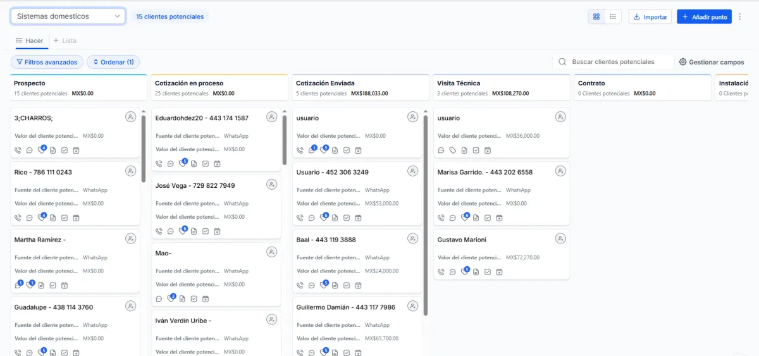The width and height of the screenshot is (759, 356).
Task: Click the tag icon on Visita Técnica usuario card
Action: [x=452, y=150]
